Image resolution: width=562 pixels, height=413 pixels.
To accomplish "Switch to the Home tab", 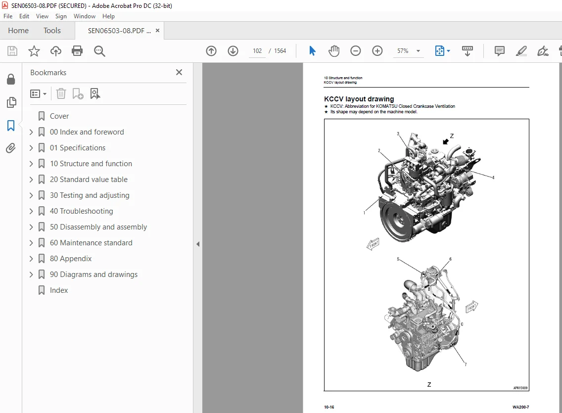I will 18,31.
